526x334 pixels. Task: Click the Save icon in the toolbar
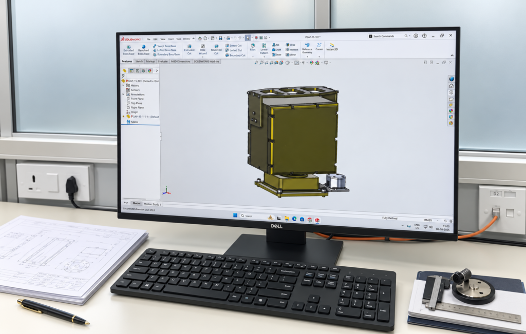coord(220,38)
